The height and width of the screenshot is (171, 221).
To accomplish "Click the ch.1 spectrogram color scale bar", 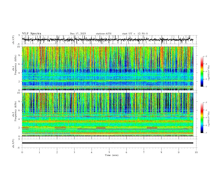I will point(202,72).
